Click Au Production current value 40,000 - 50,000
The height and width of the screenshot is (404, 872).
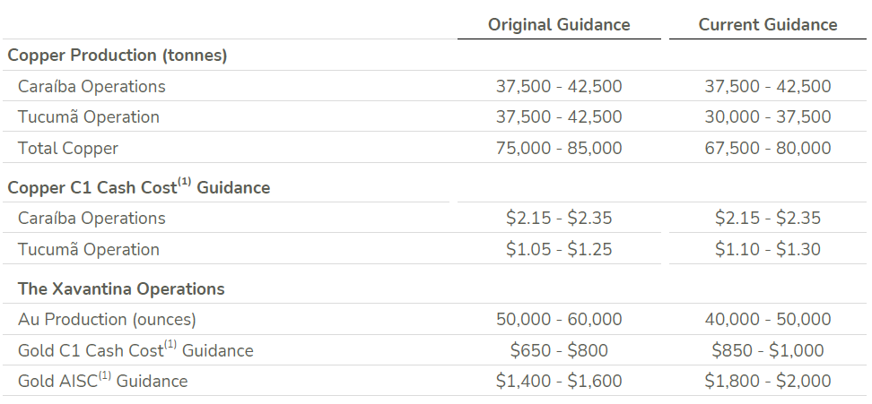point(767,320)
